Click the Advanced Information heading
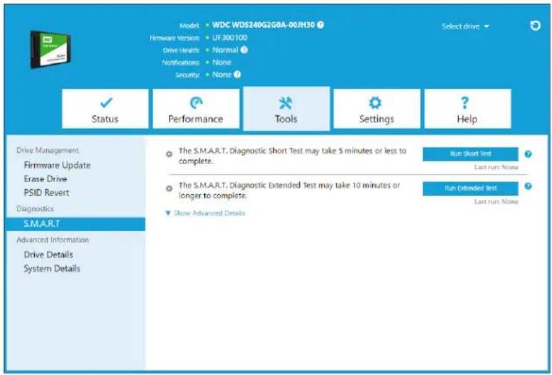 pyautogui.click(x=52, y=239)
